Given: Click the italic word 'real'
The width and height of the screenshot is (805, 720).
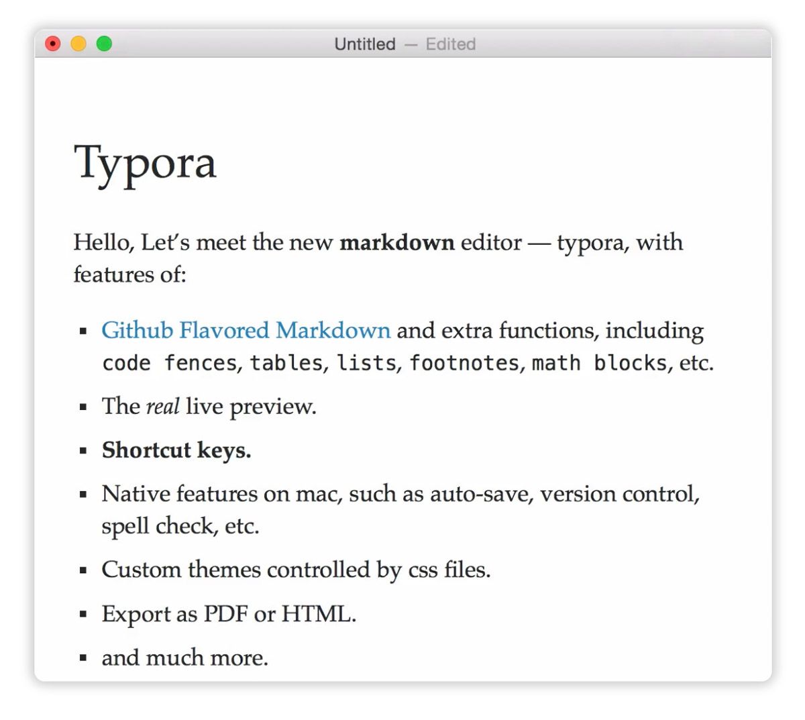Looking at the screenshot, I should pos(162,407).
